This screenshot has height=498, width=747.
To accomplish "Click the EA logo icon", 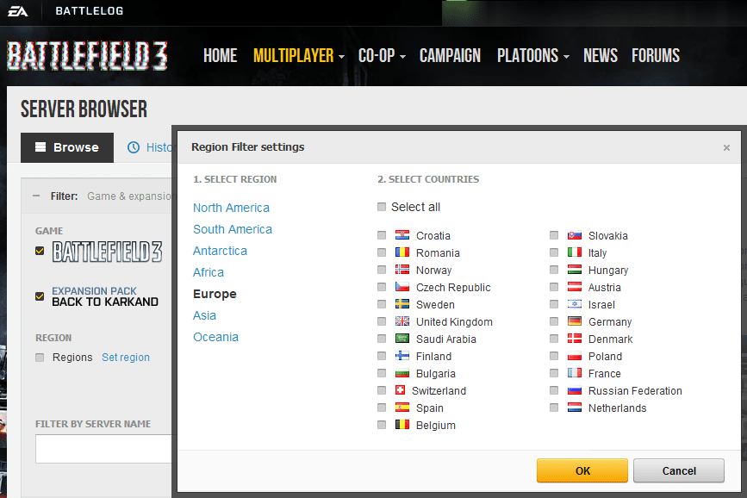I will click(17, 11).
